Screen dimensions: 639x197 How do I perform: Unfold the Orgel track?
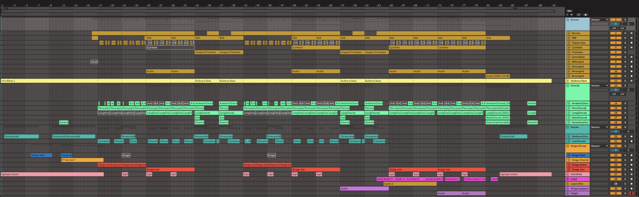(x=568, y=193)
